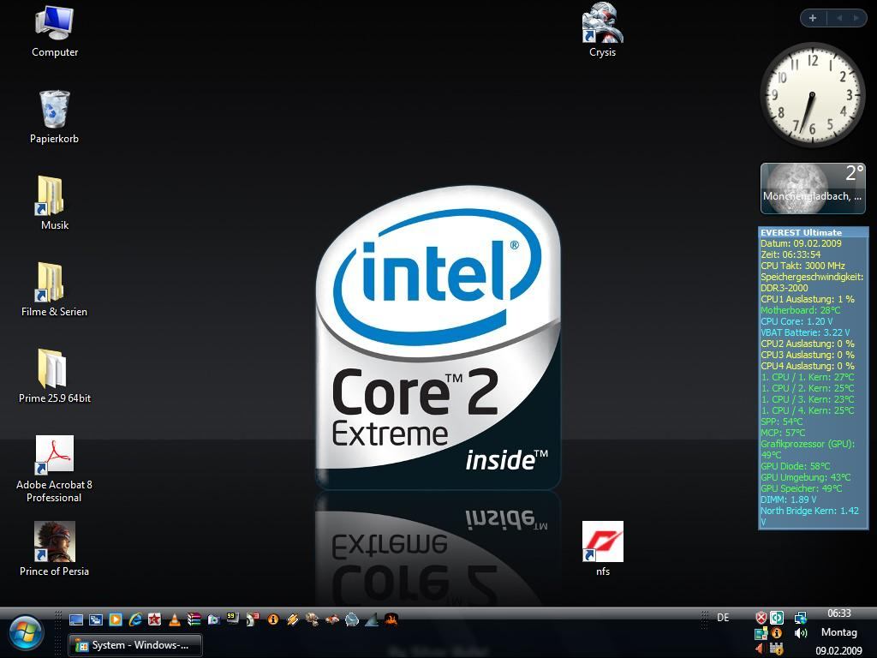Click the green-white tray icon beside shield
877x658 pixels.
coord(777,618)
